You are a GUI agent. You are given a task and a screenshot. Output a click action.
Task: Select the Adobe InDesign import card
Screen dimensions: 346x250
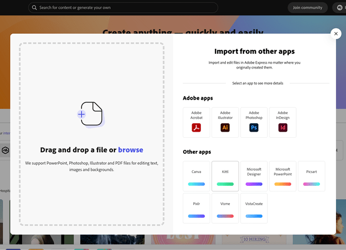click(283, 122)
